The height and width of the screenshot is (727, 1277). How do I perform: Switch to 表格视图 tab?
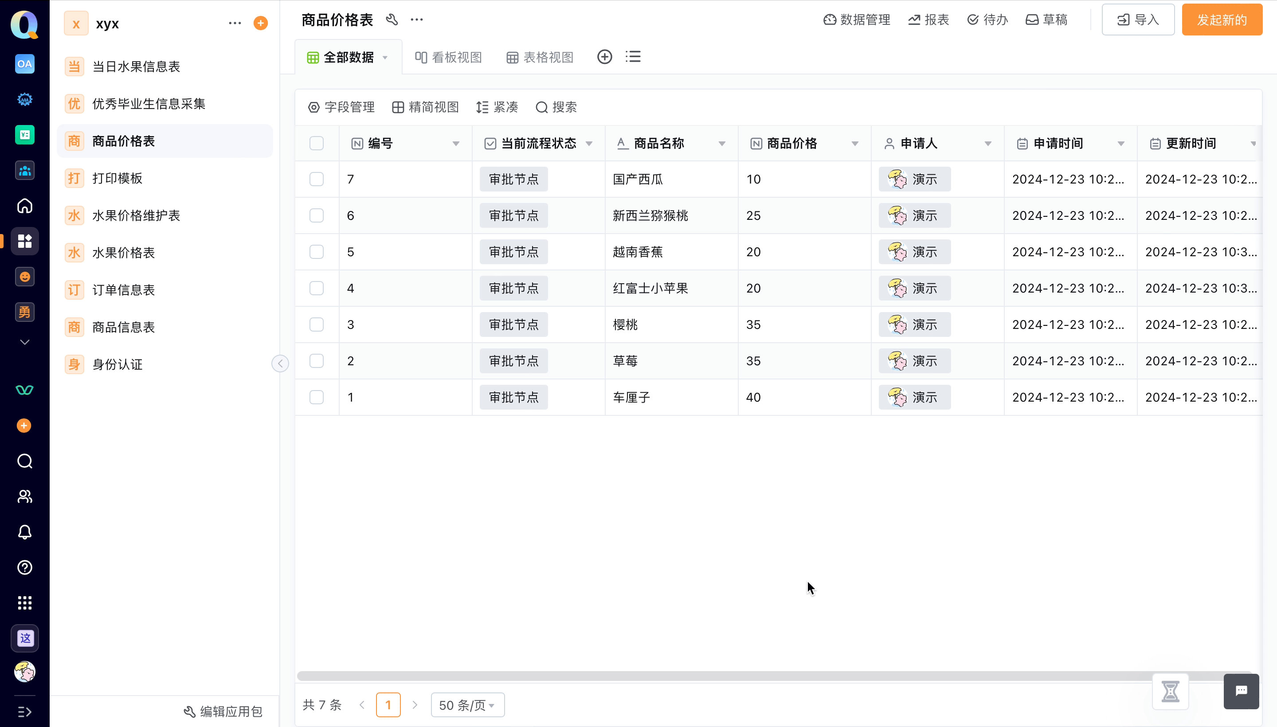(x=540, y=58)
